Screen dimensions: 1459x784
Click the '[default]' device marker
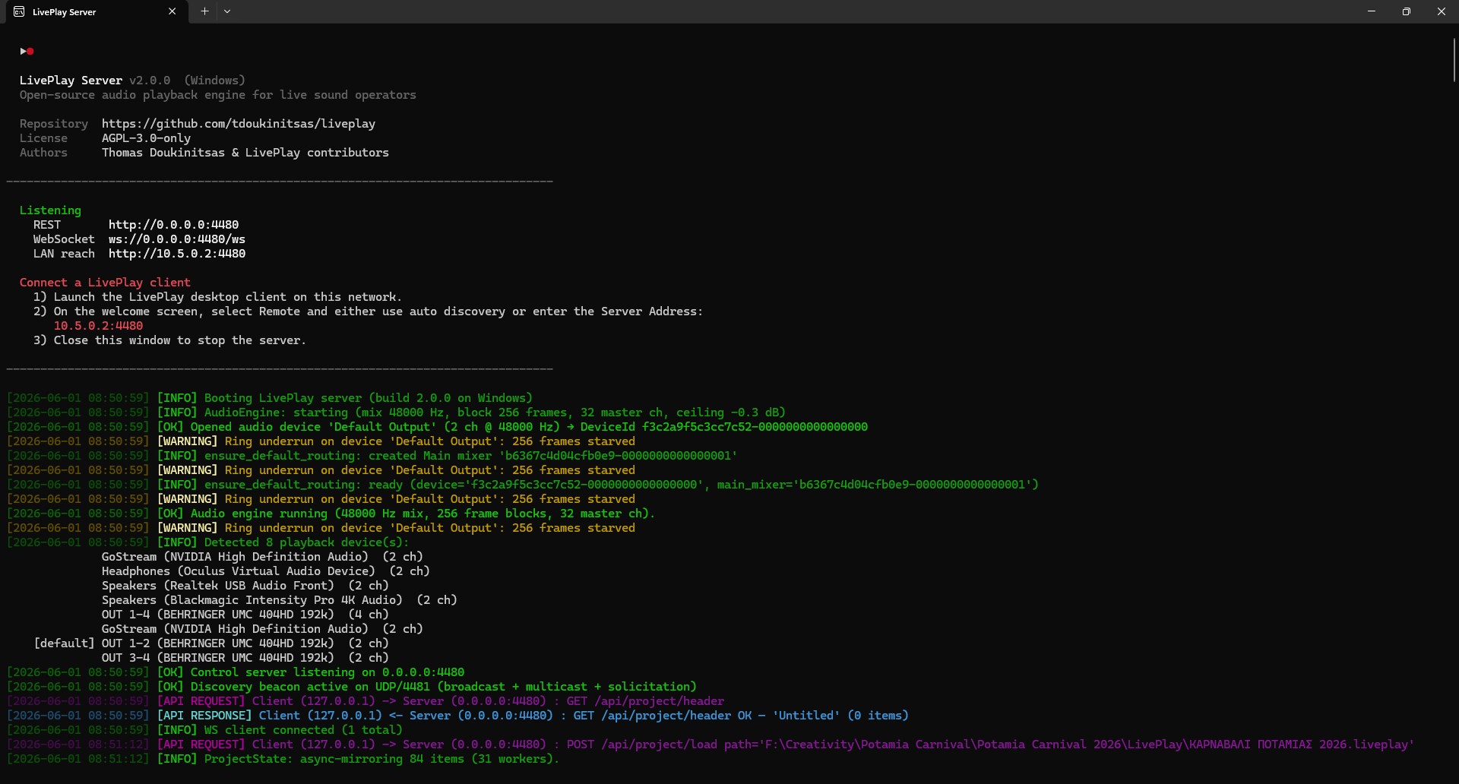tap(65, 643)
